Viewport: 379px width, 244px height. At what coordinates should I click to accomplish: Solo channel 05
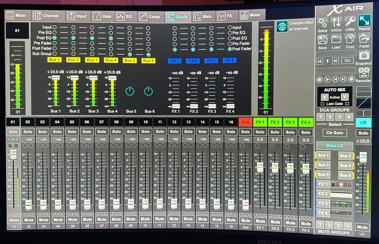click(x=72, y=132)
